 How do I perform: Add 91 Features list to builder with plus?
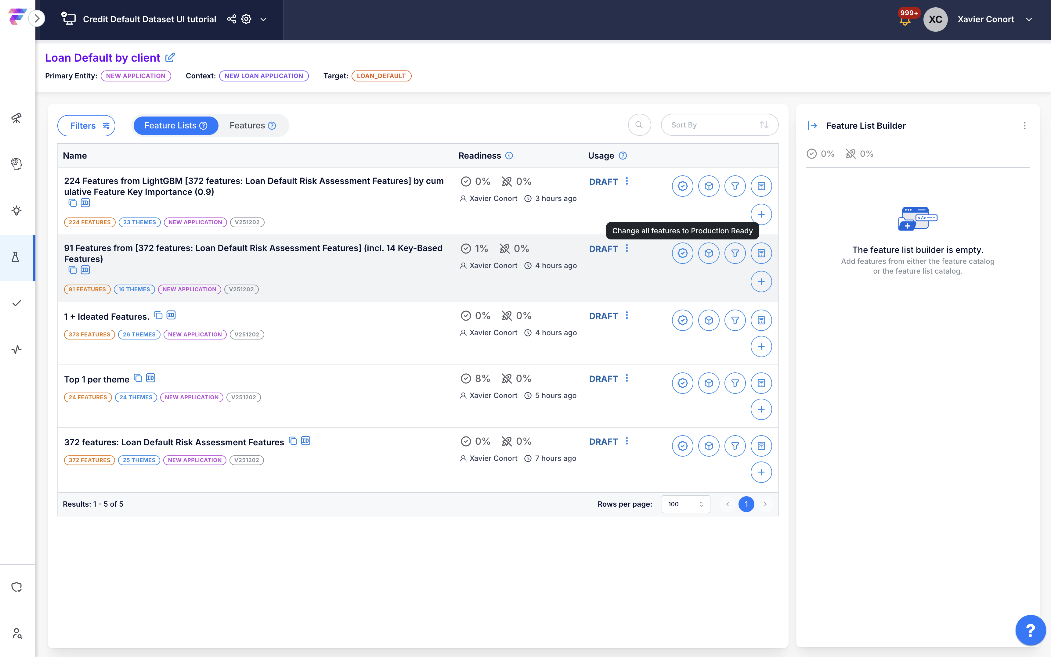pos(761,282)
